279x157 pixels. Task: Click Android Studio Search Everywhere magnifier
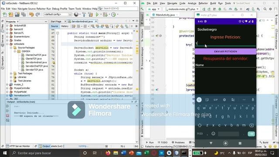click(265, 9)
